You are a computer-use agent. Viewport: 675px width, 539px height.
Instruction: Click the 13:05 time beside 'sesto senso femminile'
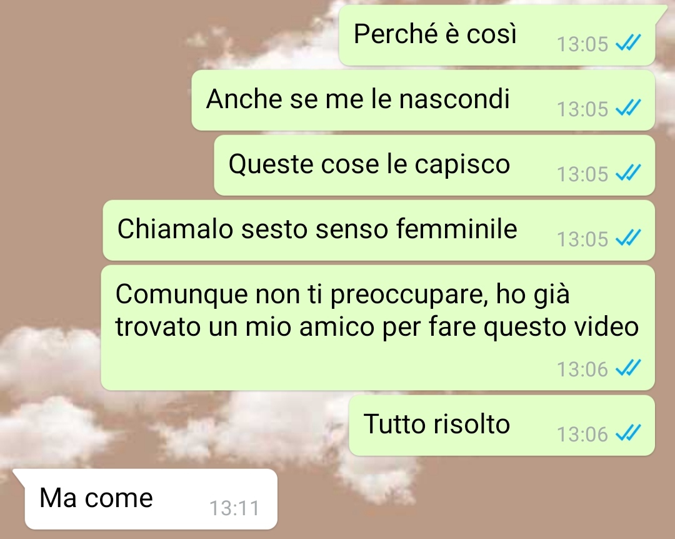click(582, 239)
